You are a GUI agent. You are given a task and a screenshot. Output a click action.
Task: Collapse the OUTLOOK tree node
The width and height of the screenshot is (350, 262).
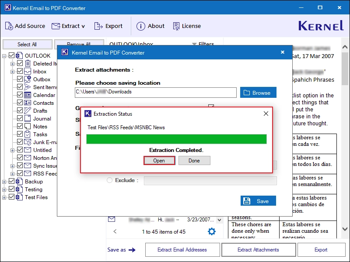pos(4,56)
